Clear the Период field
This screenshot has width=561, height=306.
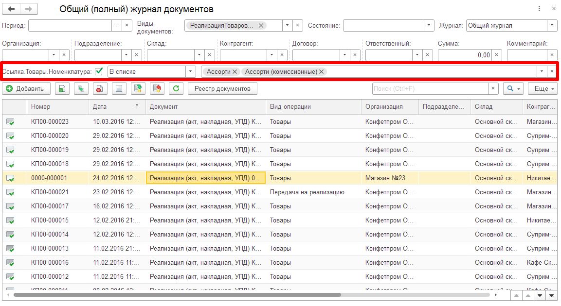tap(127, 26)
